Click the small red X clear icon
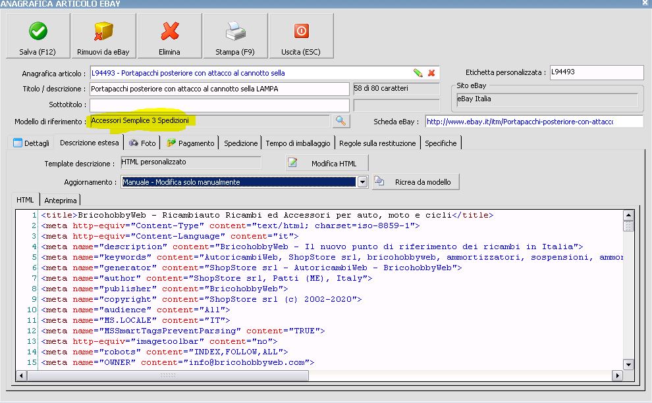 [x=431, y=73]
